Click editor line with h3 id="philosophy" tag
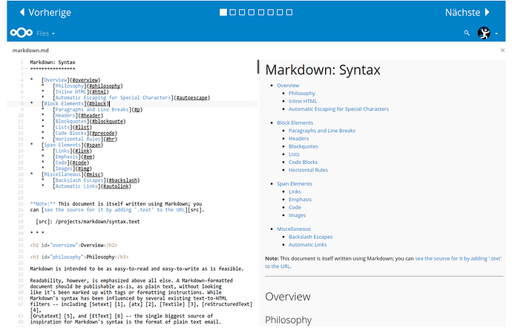This screenshot has width=512, height=331. click(x=79, y=257)
